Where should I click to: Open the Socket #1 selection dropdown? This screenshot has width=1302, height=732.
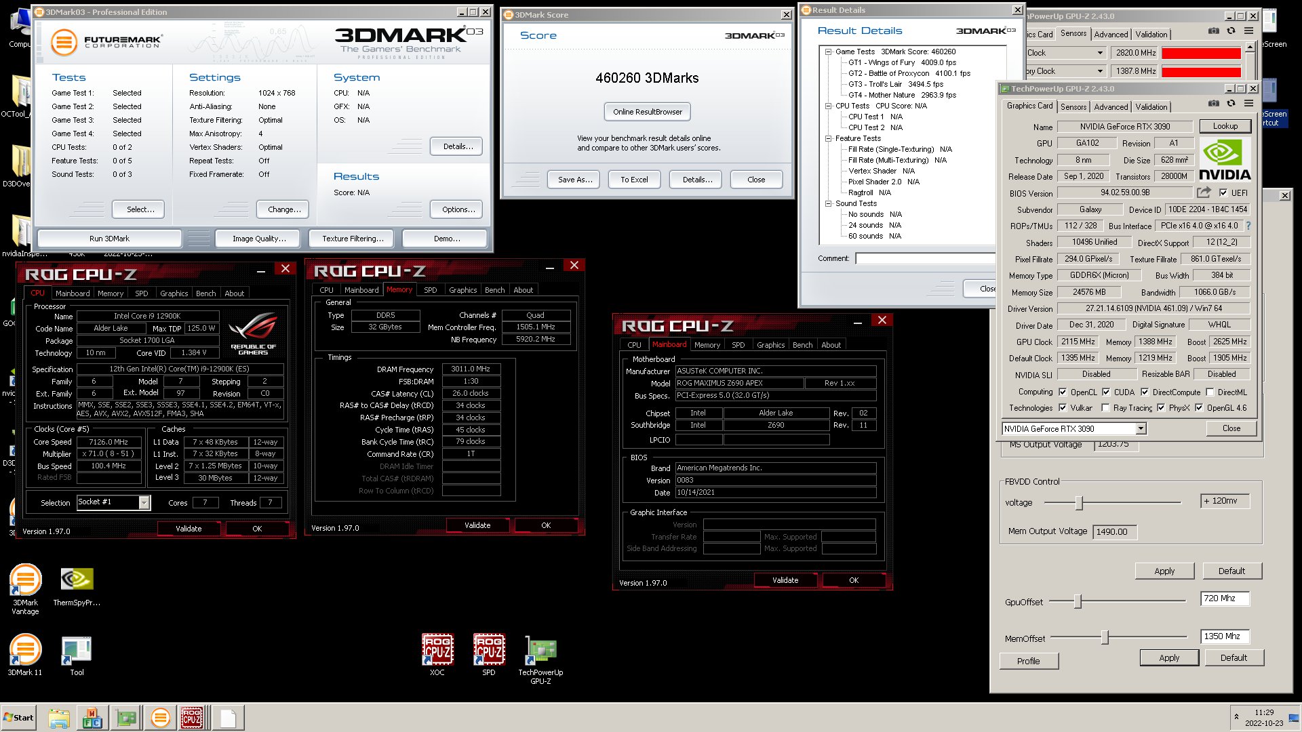pos(144,502)
